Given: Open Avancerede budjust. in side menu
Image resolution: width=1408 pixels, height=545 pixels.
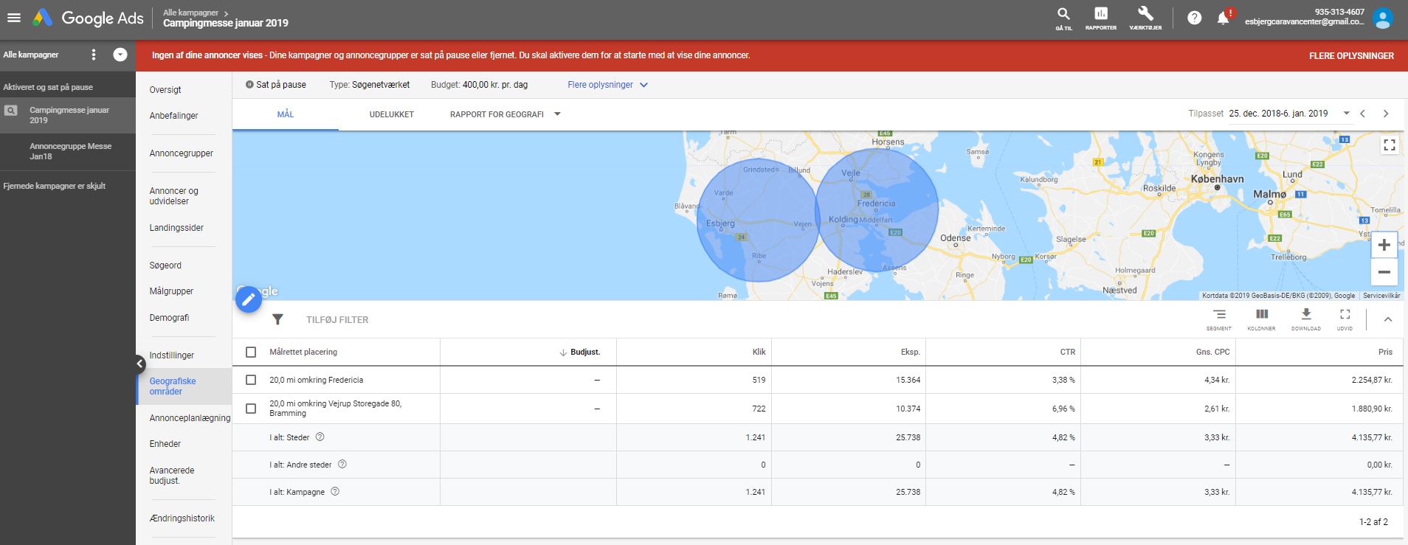Looking at the screenshot, I should (x=172, y=476).
